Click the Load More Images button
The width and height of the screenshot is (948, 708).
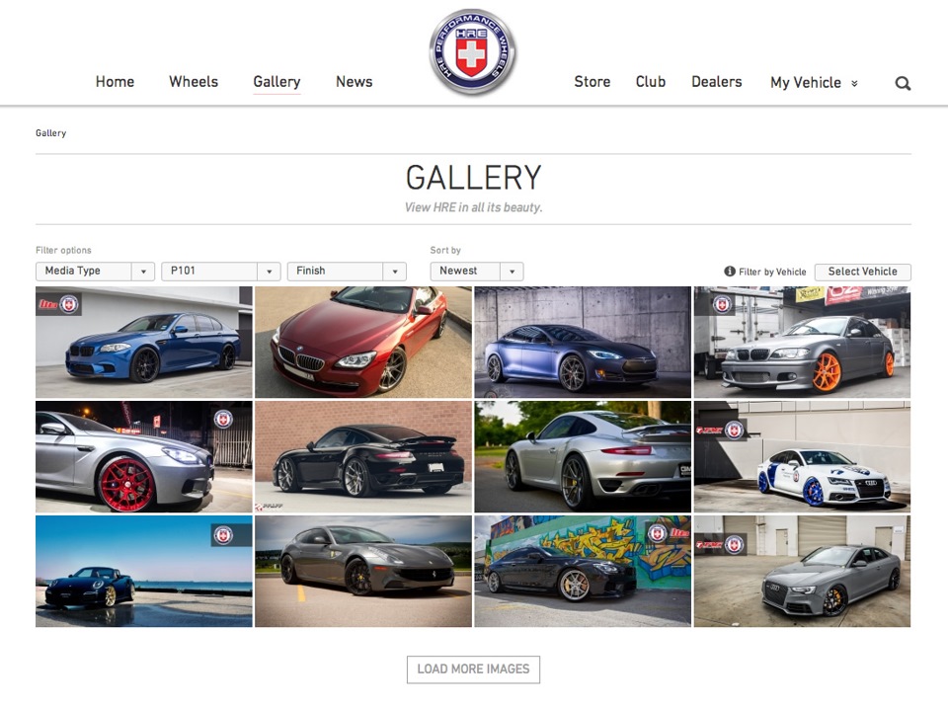(x=473, y=669)
